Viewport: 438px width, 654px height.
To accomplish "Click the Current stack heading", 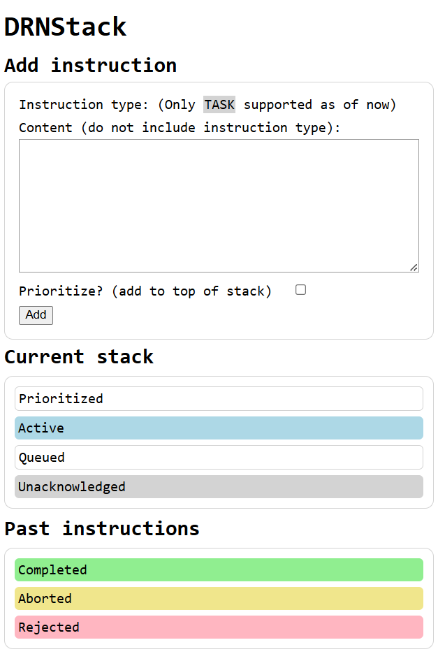I will coord(78,357).
